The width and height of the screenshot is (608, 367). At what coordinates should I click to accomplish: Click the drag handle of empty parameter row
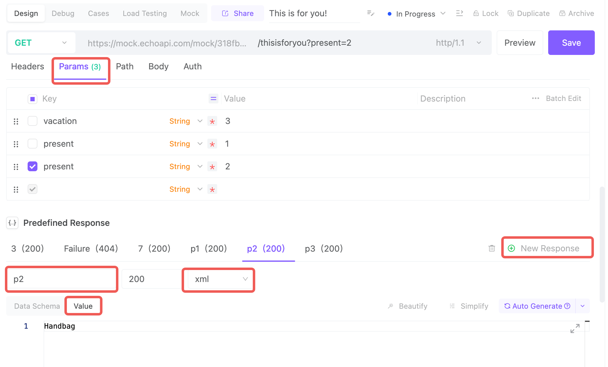point(16,190)
